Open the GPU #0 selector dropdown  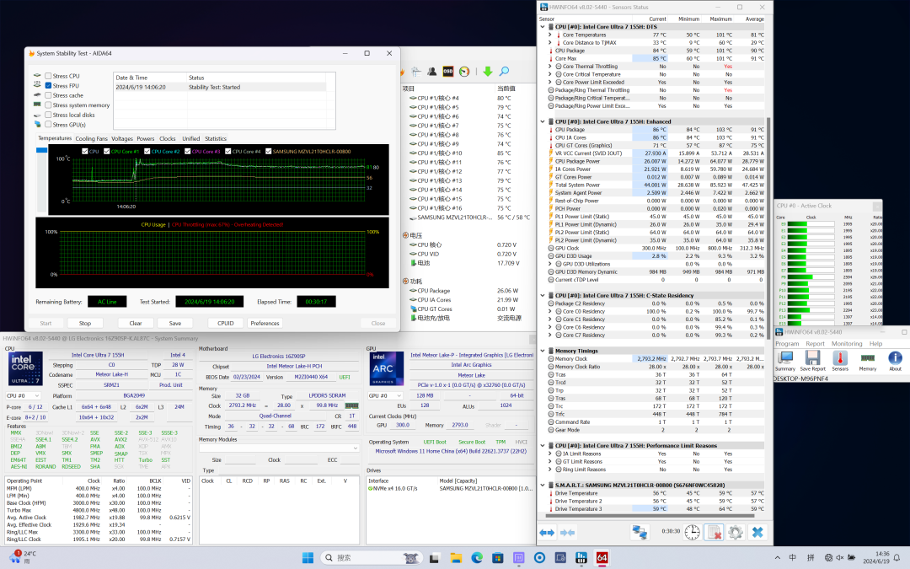coord(385,396)
